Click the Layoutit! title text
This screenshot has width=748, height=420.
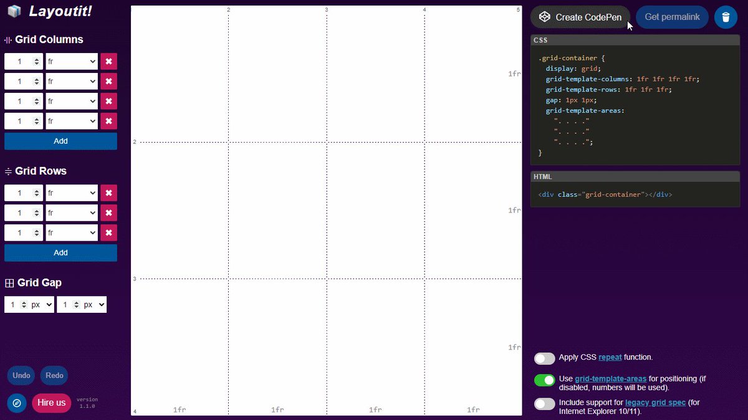click(60, 11)
